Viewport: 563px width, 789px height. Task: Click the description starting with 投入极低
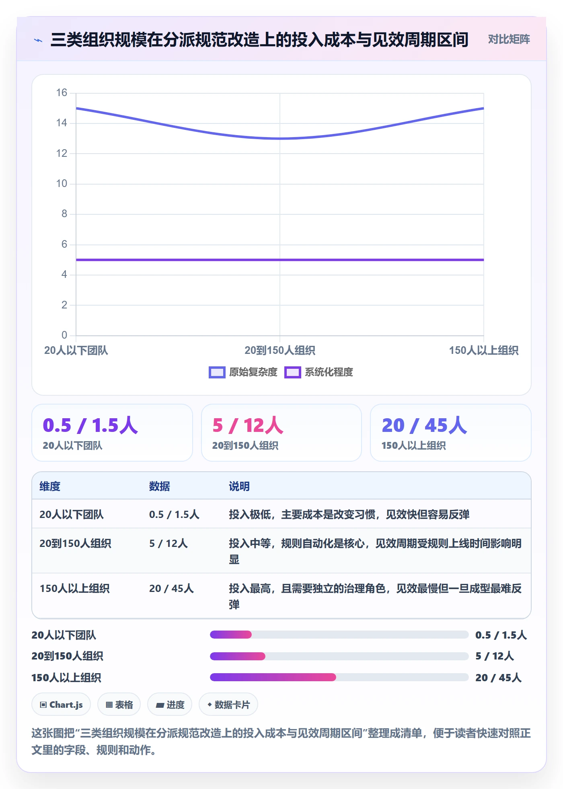(x=349, y=514)
